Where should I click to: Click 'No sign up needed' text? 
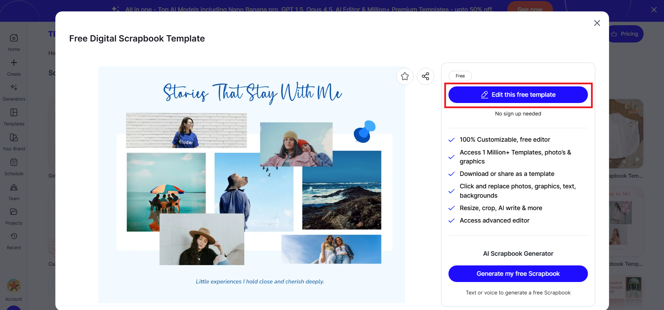click(x=518, y=114)
